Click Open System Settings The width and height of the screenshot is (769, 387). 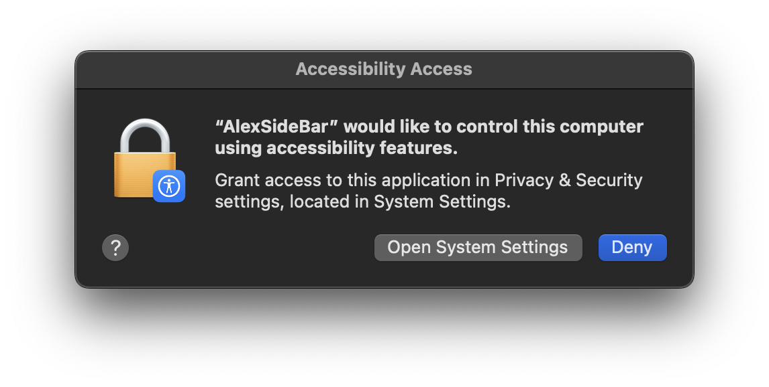[x=478, y=247]
